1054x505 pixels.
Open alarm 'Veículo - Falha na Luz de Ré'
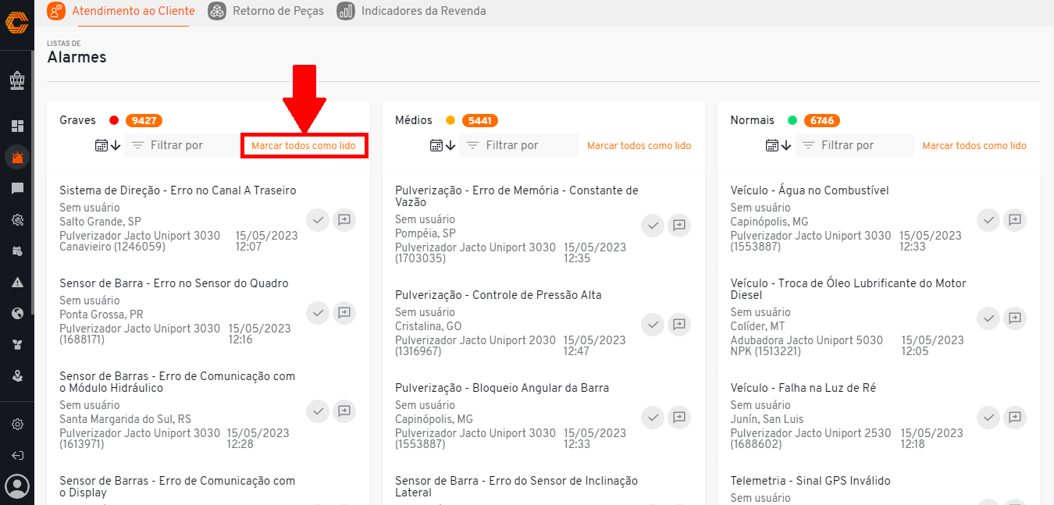(804, 388)
